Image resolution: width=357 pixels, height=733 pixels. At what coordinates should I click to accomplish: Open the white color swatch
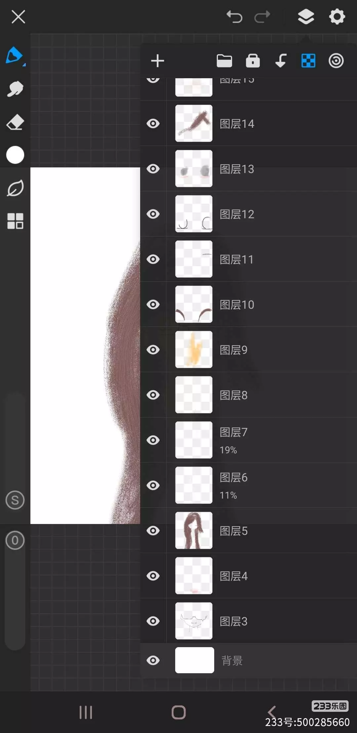[15, 155]
